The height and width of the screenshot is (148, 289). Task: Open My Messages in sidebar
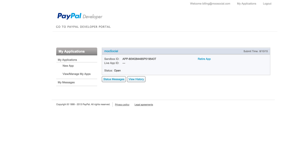pos(66,82)
